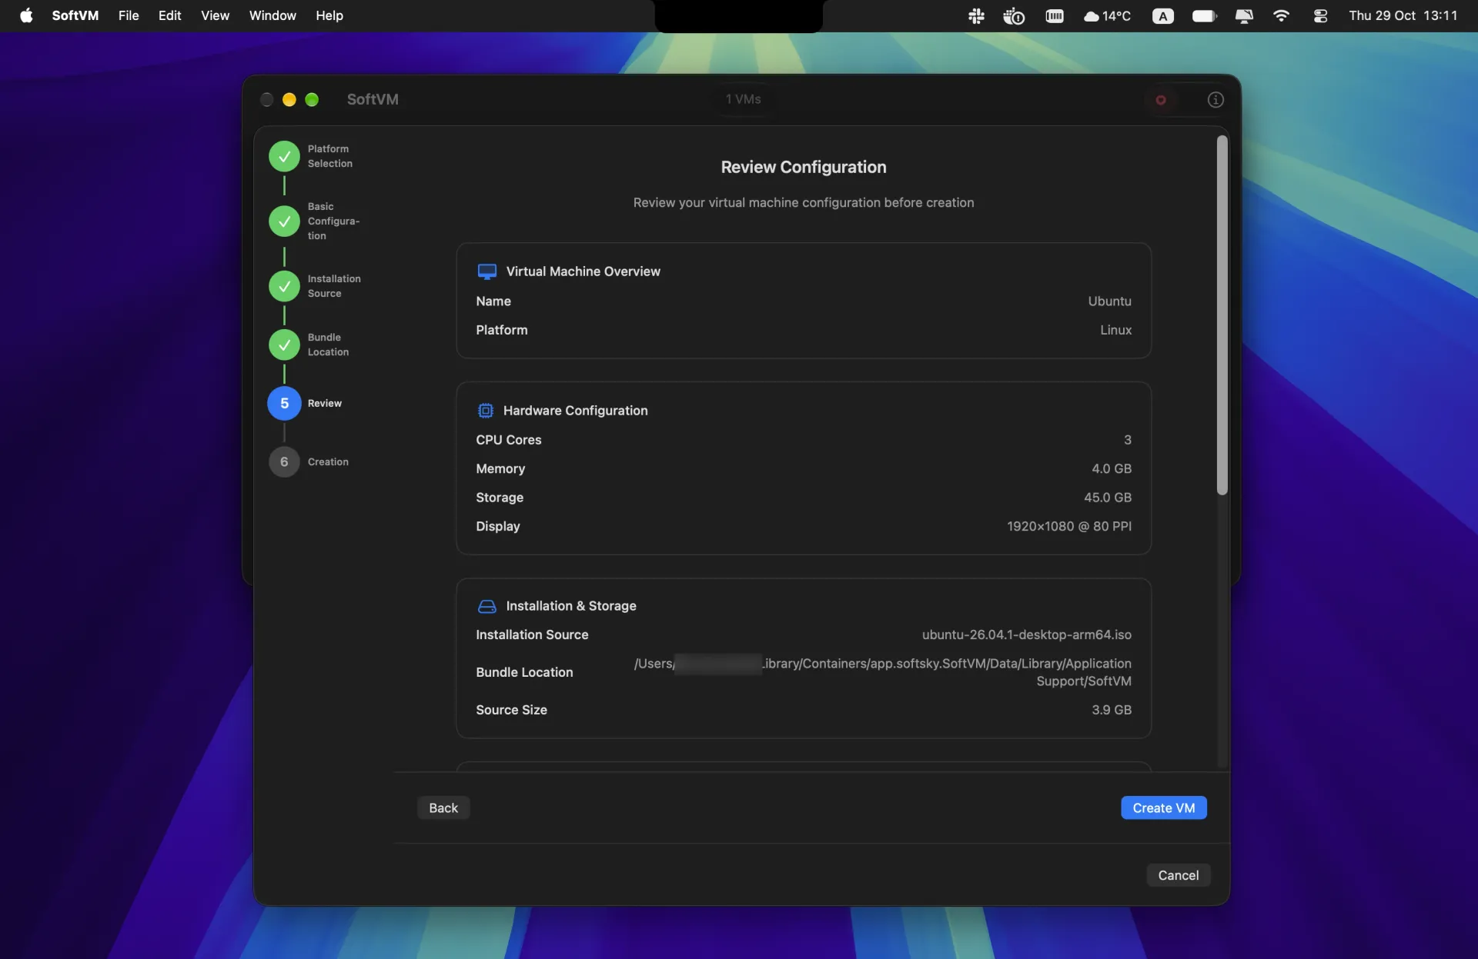
Task: Click the Installation & Storage section title
Action: click(570, 606)
